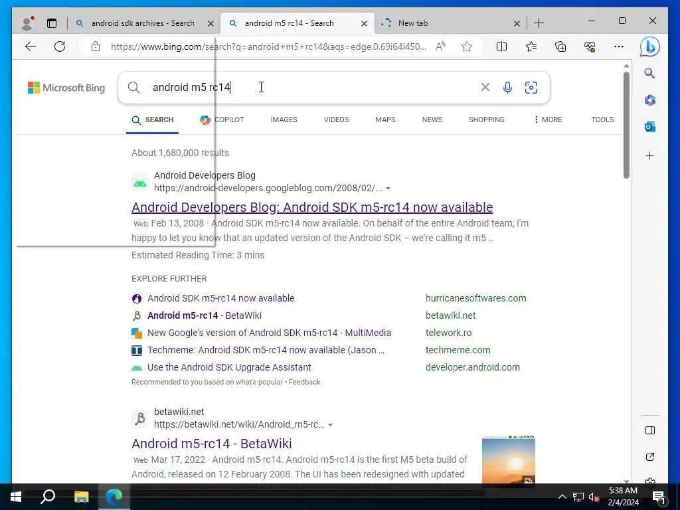Viewport: 680px width, 510px height.
Task: Open Browser essentials heart icon
Action: click(590, 46)
